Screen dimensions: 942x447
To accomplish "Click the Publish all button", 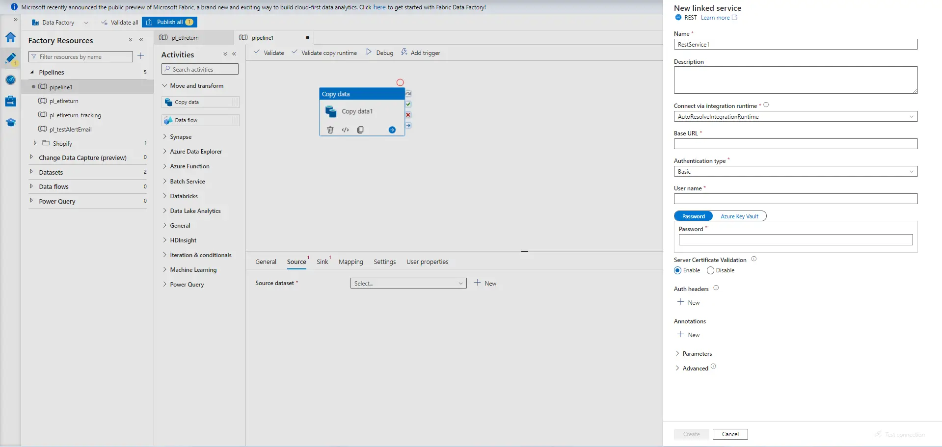I will tap(170, 22).
